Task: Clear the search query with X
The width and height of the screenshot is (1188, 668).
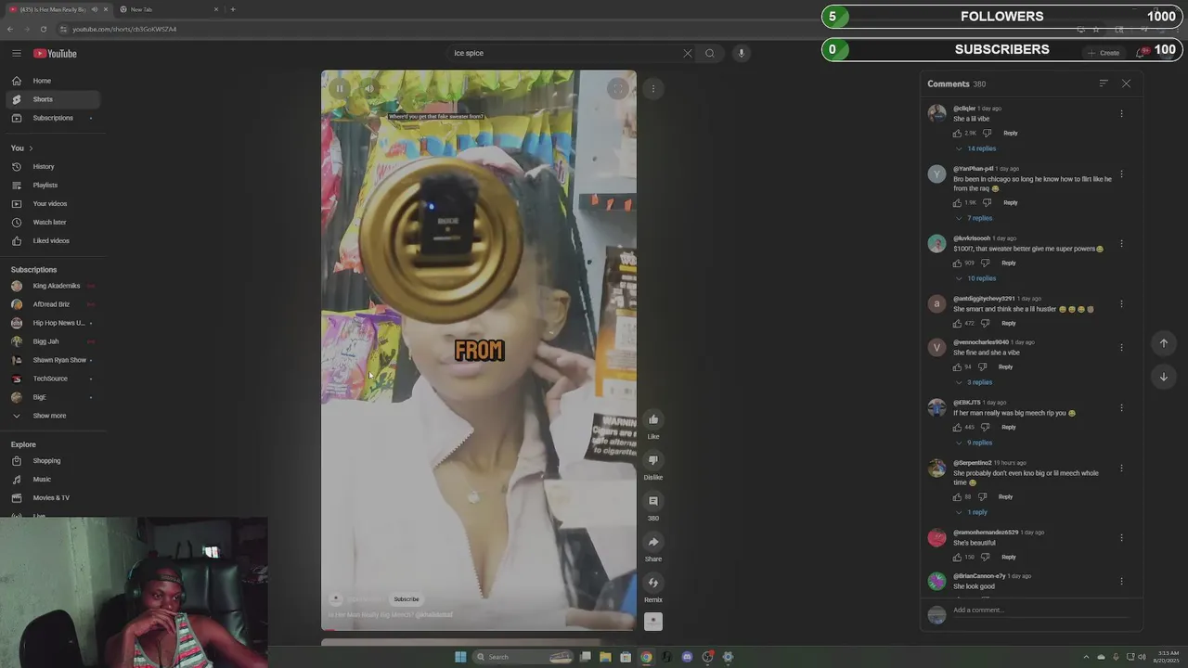Action: coord(688,53)
